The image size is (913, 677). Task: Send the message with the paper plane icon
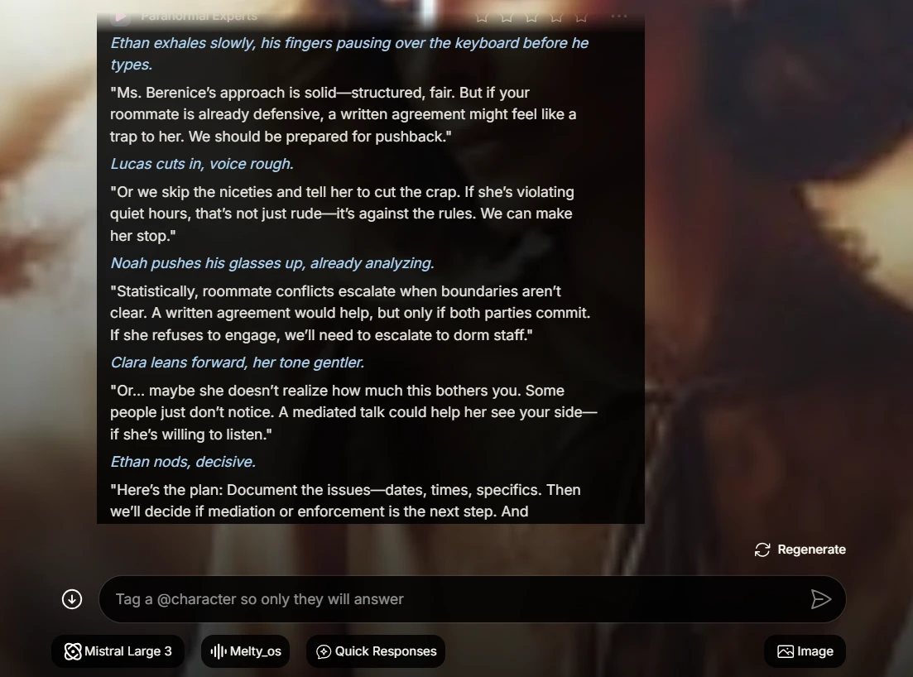pyautogui.click(x=821, y=599)
